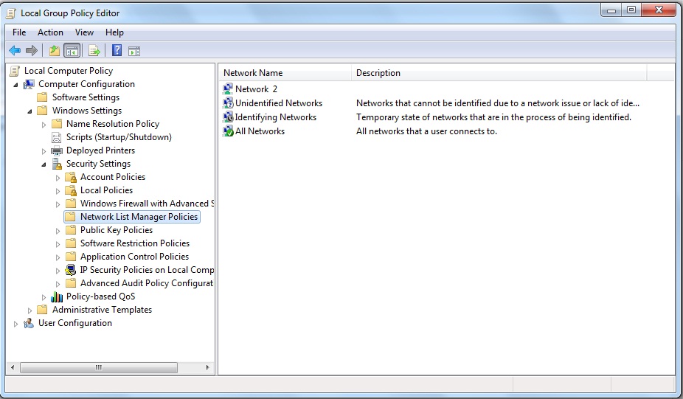The height and width of the screenshot is (399, 683).
Task: Expand the Deployed Printers node
Action: (x=44, y=151)
